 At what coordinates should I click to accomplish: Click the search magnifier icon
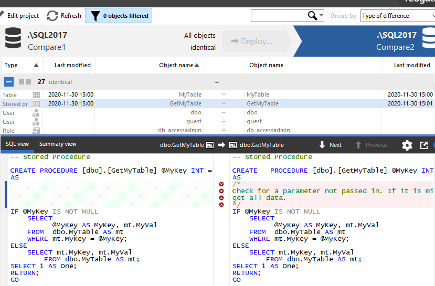click(x=313, y=16)
